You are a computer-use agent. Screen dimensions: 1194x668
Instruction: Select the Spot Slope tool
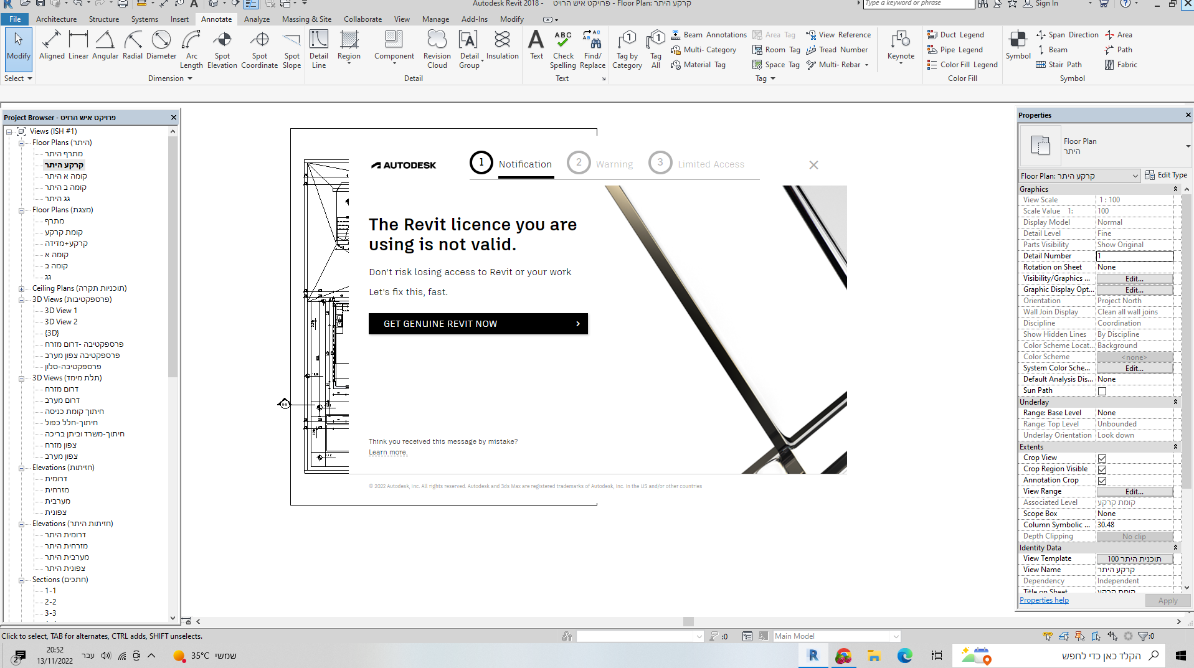[x=291, y=50]
